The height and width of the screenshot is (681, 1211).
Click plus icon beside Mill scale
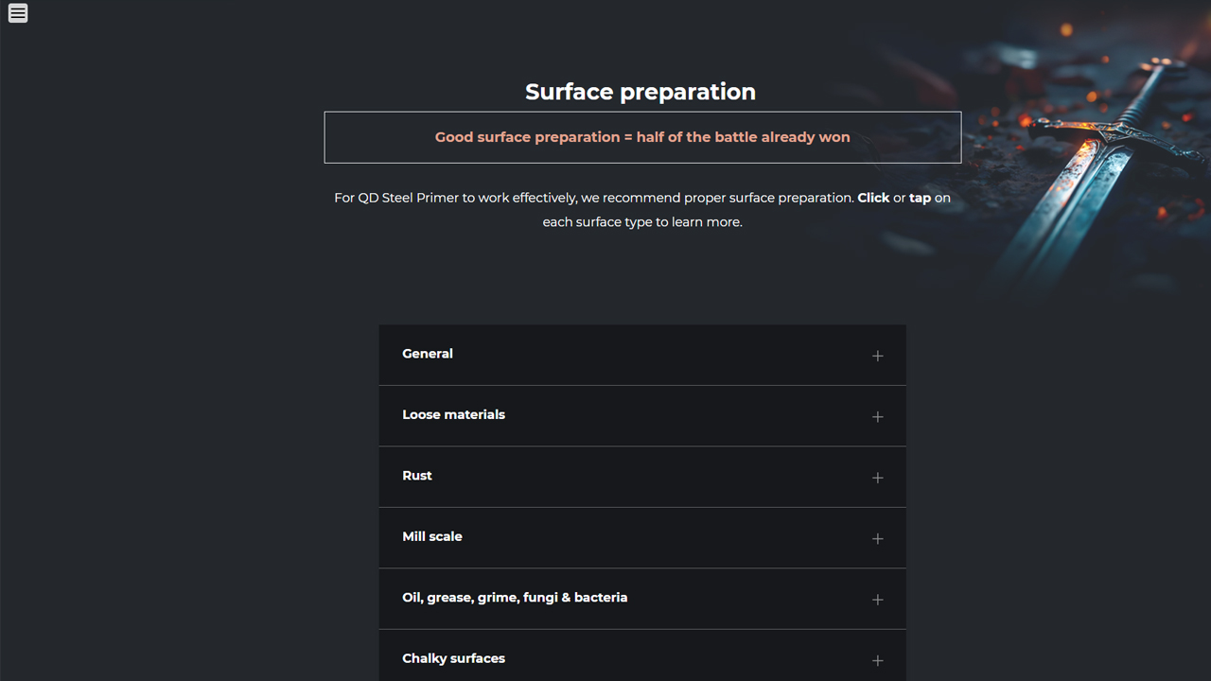click(877, 539)
